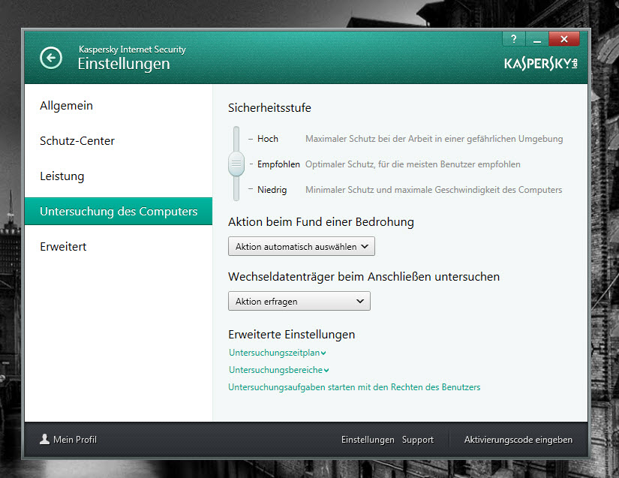Click the Kaspersky logo

541,64
